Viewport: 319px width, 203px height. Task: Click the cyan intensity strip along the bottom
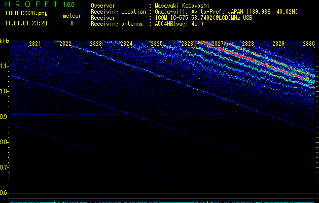coord(162,202)
